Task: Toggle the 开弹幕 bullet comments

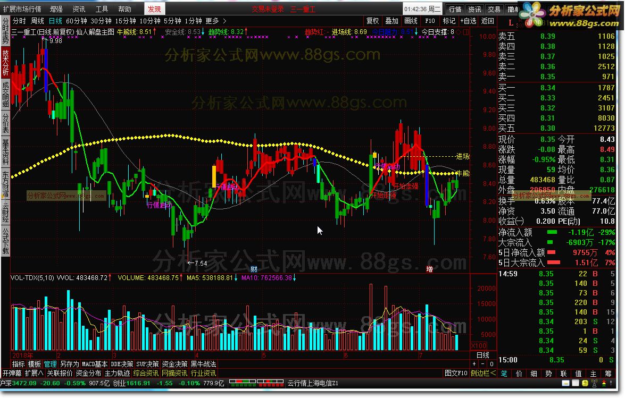Action: [12, 374]
